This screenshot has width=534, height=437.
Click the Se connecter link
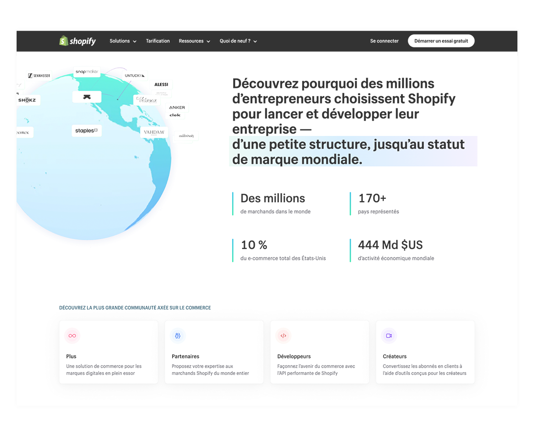384,41
